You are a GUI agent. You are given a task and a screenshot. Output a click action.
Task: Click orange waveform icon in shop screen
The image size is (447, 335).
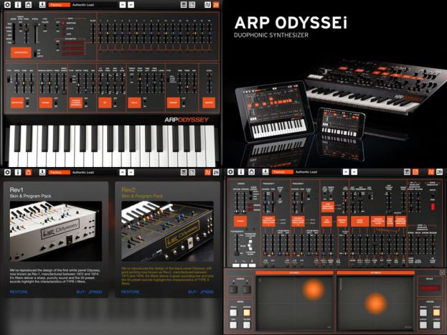(207, 172)
